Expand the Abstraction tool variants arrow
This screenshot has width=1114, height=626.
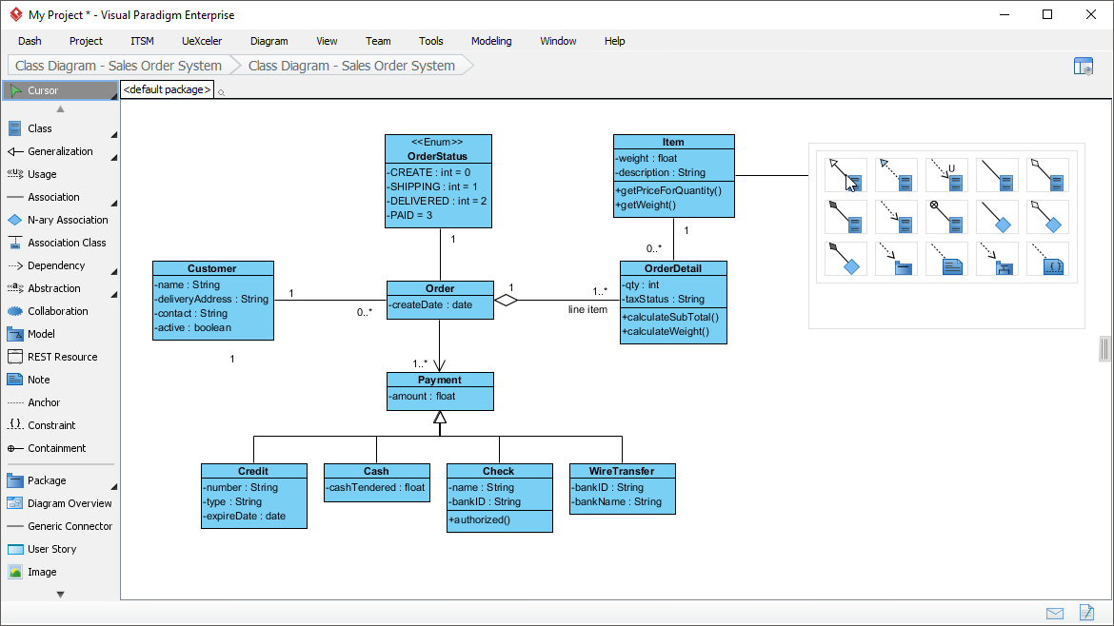click(113, 295)
